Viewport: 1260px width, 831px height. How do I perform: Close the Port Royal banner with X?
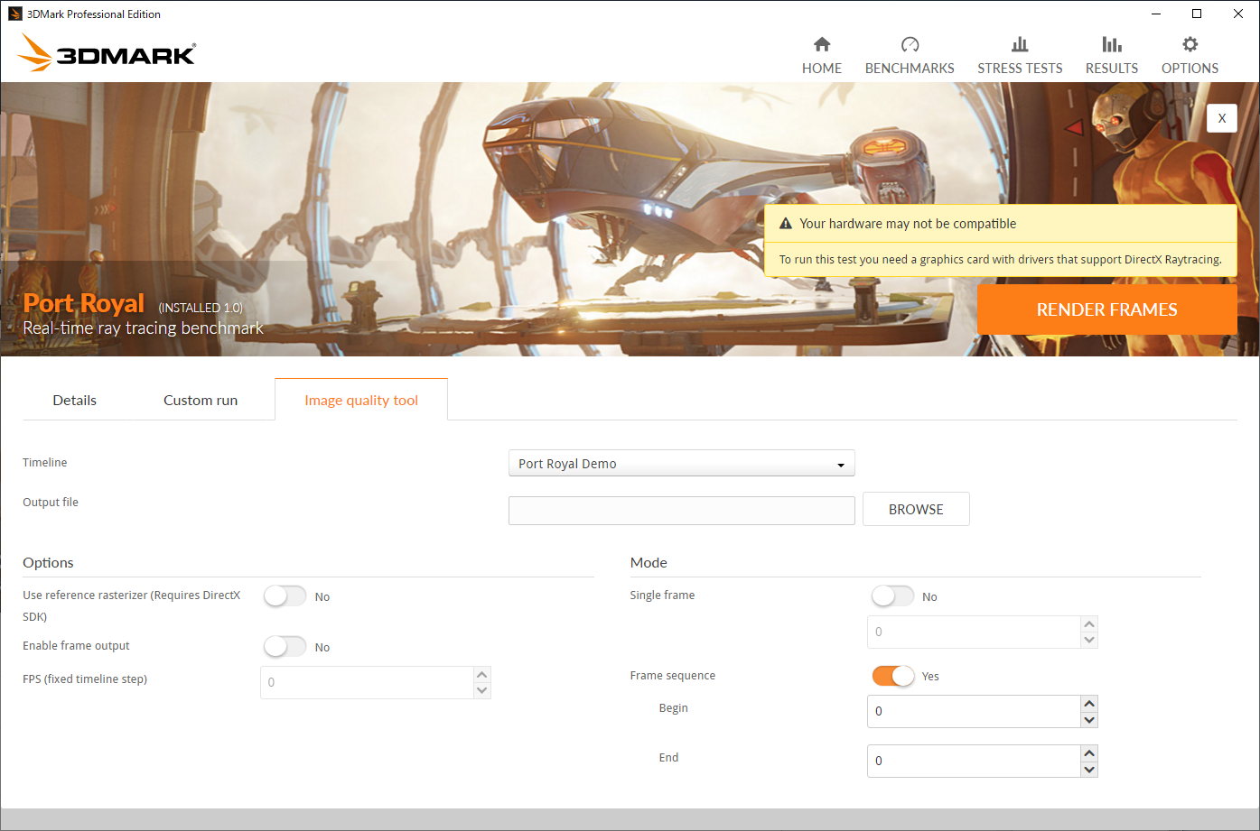click(1222, 118)
